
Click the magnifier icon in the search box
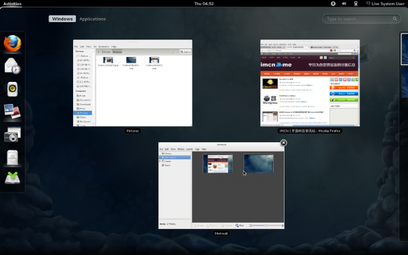[395, 19]
